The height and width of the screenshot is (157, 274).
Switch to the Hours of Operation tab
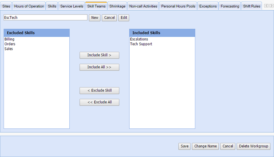pos(29,6)
